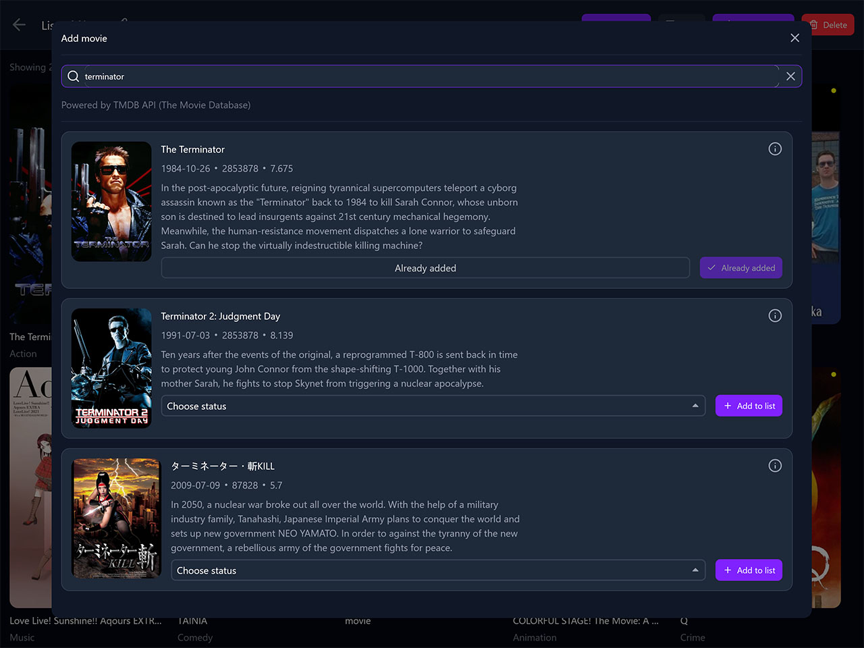Image resolution: width=864 pixels, height=648 pixels.
Task: Open status dropdown for Terminator 2
Action: tap(433, 406)
